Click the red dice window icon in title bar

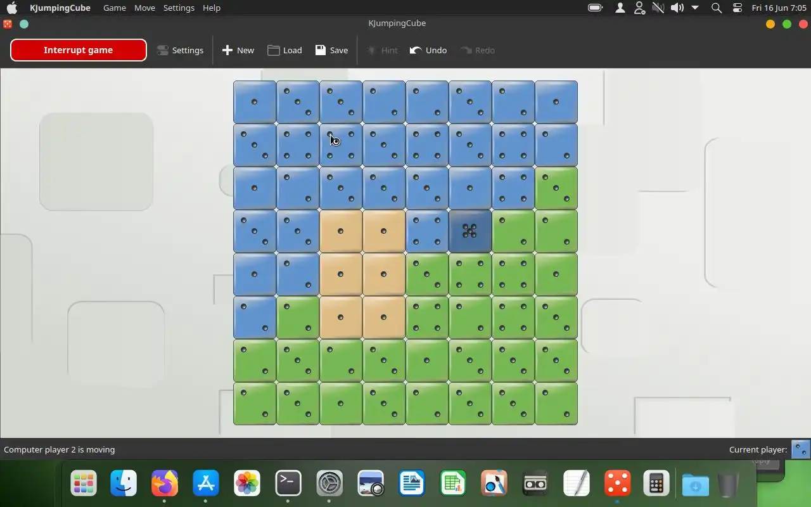click(8, 24)
